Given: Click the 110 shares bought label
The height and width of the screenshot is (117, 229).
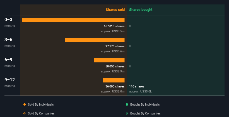Looking at the screenshot, I should point(137,86).
